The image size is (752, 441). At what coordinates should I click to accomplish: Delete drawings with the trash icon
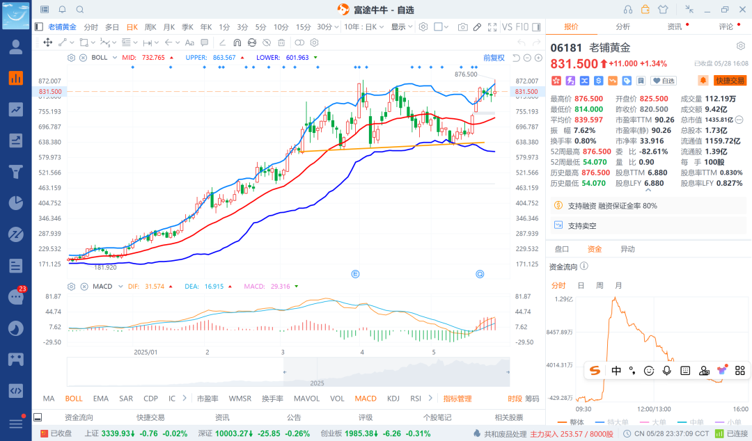pos(281,42)
